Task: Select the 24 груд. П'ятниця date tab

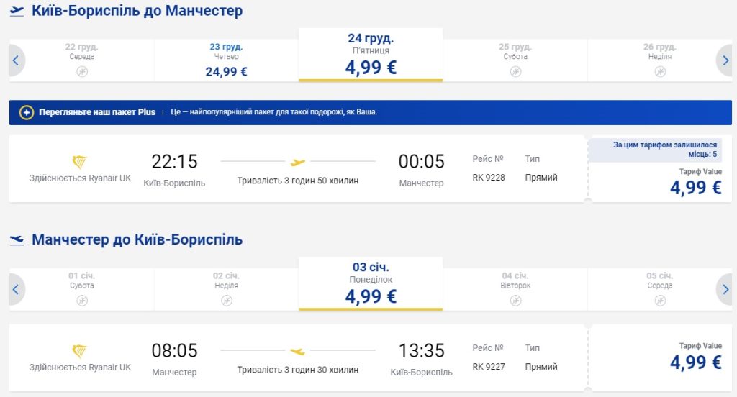Action: click(371, 55)
